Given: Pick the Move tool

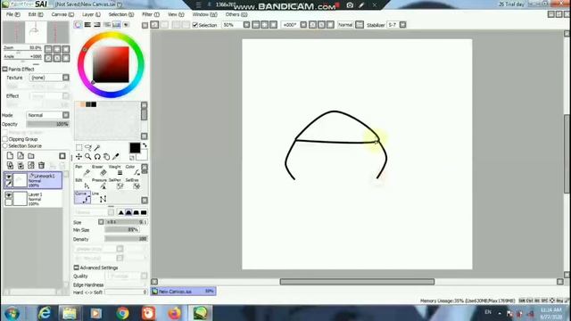Looking at the screenshot, I should point(79,157).
